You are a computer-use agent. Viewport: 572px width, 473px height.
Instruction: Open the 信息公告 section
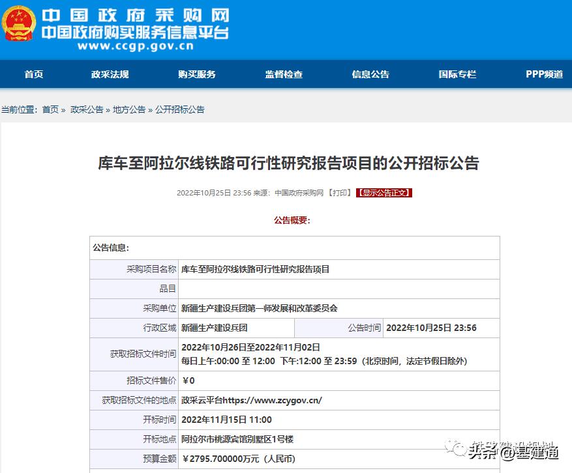[x=370, y=74]
